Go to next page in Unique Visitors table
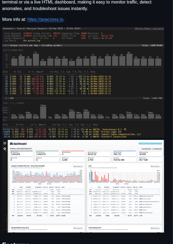The image size is (173, 244). pos(17,220)
